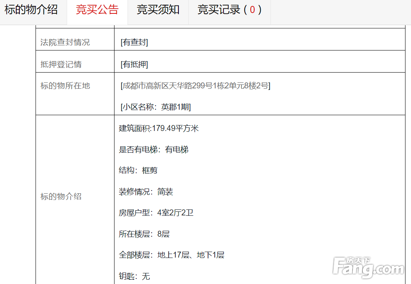The width and height of the screenshot is (411, 284).
Task: Click the Fang.com 房天下 watermark logo
Action: [x=368, y=267]
